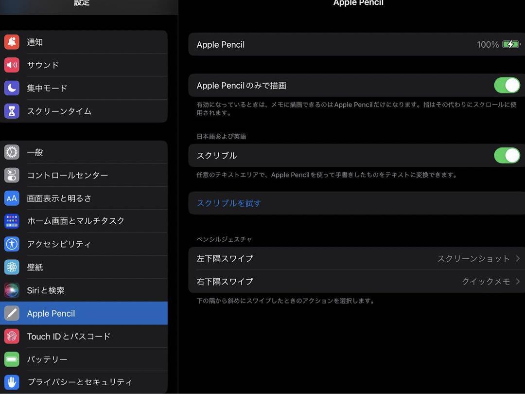The image size is (525, 394).
Task: Tap the ペンシルジェスチャ section header
Action: coord(224,239)
